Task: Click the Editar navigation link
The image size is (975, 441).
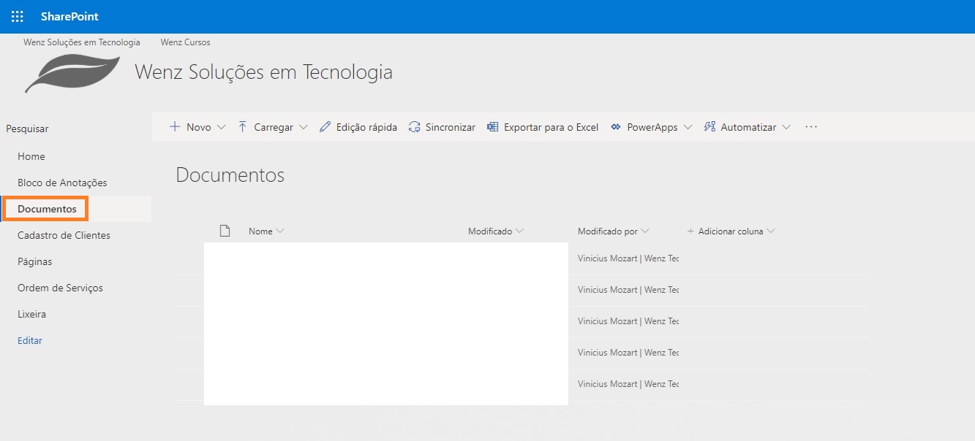Action: point(30,340)
